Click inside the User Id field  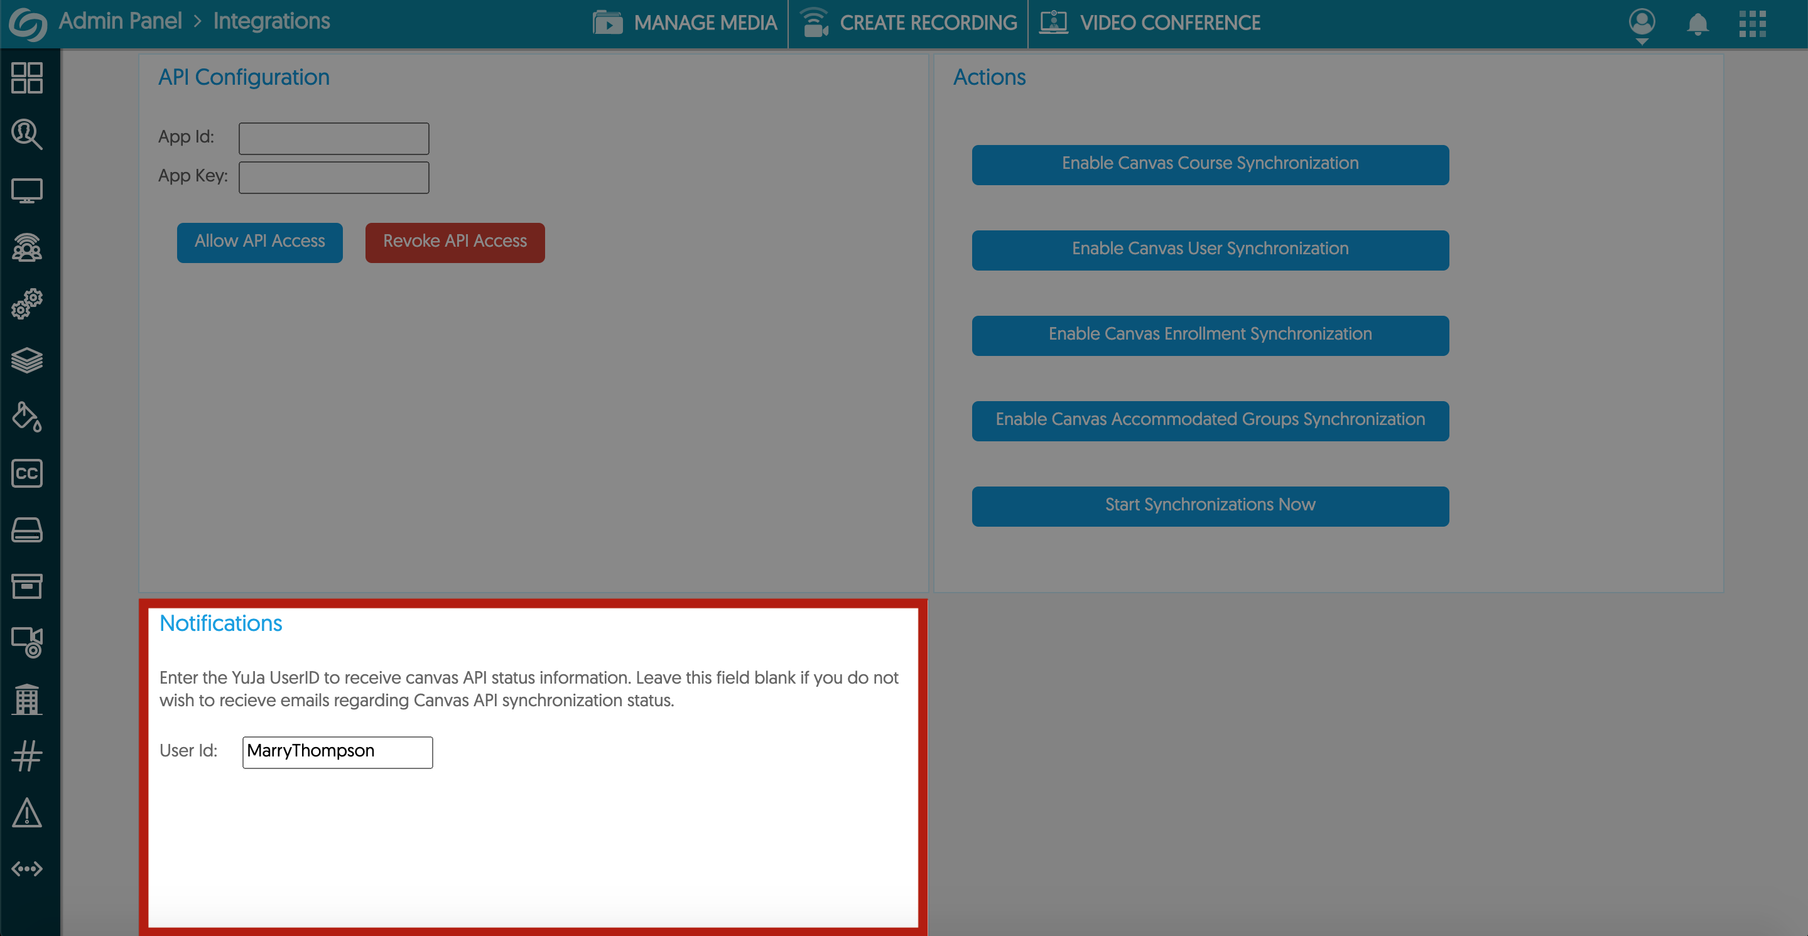(337, 751)
